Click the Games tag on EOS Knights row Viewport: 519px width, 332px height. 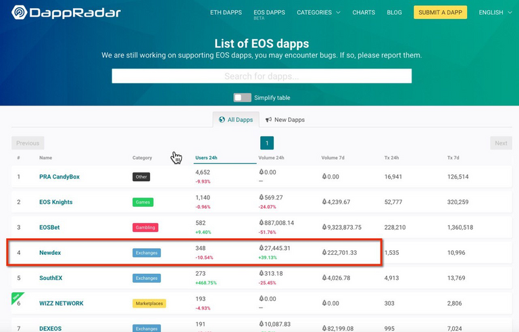click(143, 202)
